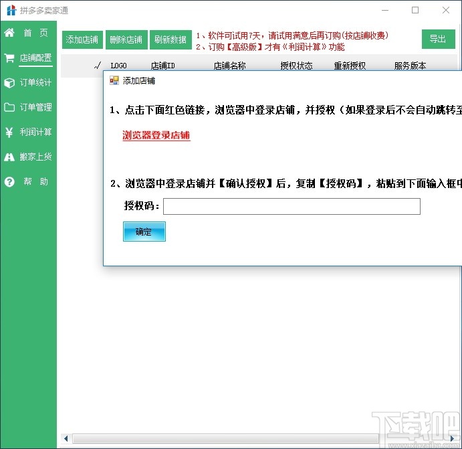462x449 pixels.
Task: Click the horizontal scrollbar track
Action: click(x=225, y=439)
